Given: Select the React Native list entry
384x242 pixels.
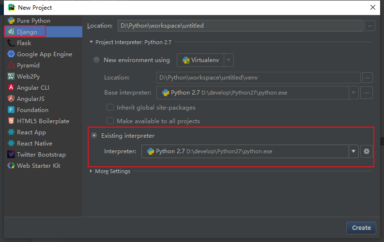Looking at the screenshot, I should pyautogui.click(x=43, y=143).
